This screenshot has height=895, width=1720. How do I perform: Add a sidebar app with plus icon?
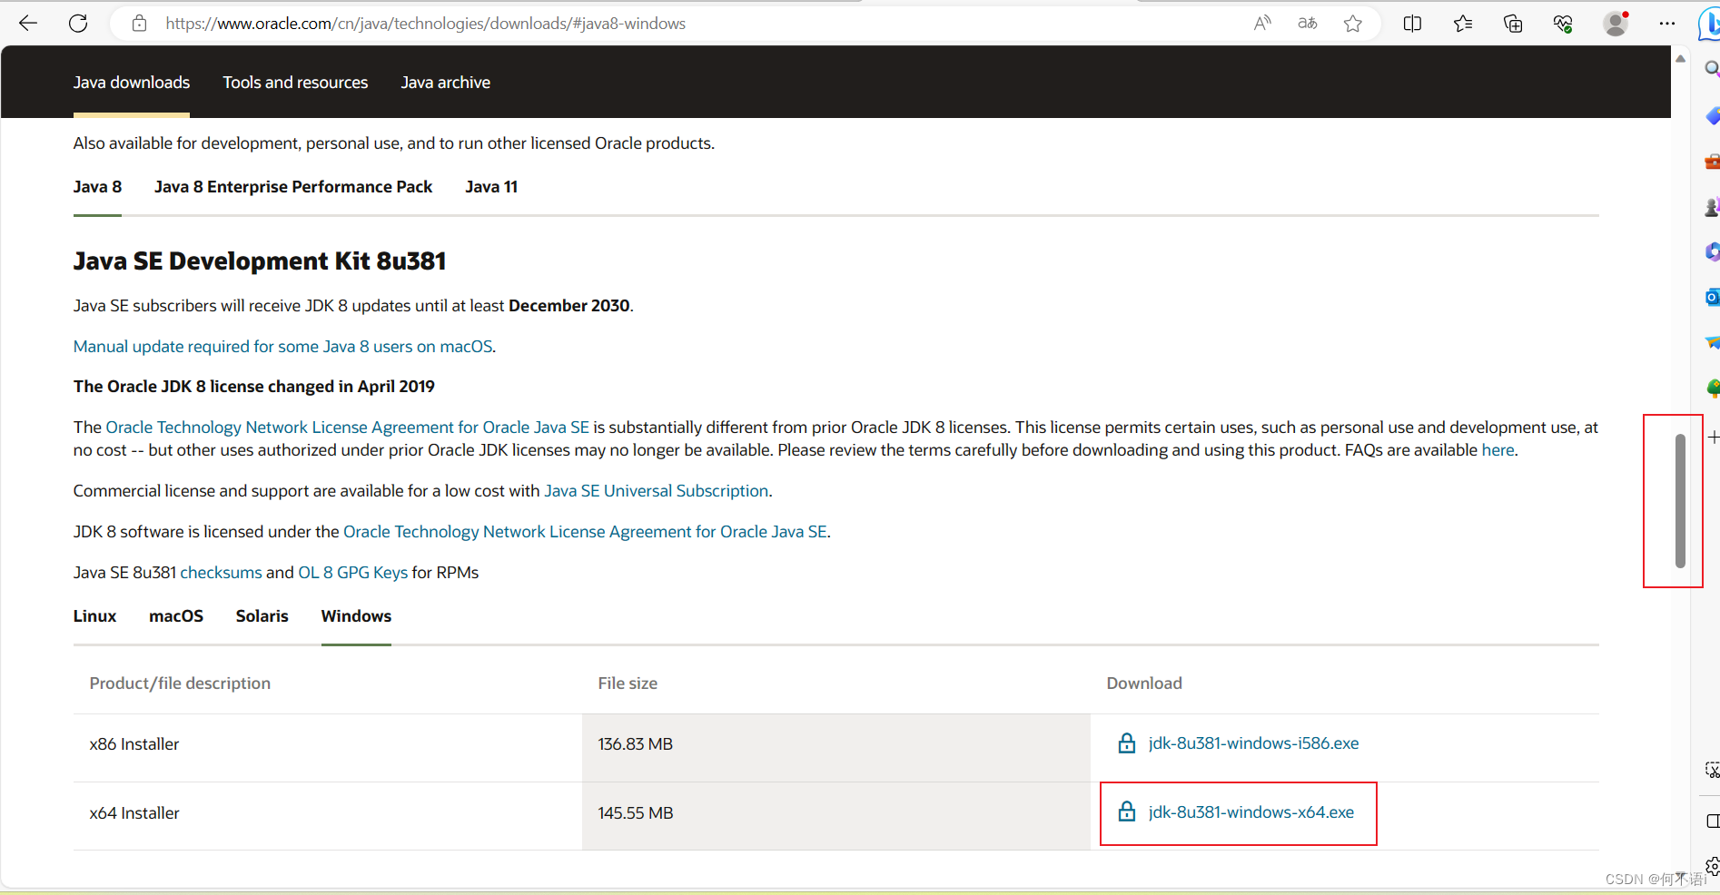coord(1713,438)
